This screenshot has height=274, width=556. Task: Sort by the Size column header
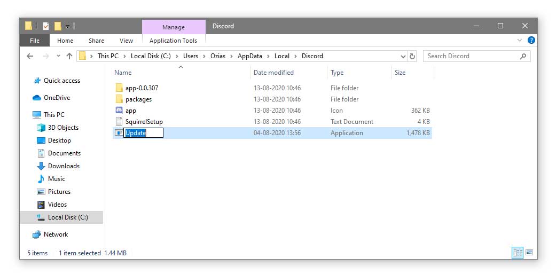400,73
